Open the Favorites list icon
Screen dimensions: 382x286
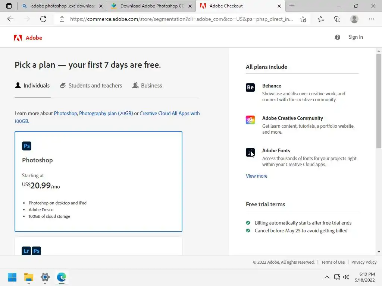tap(320, 19)
